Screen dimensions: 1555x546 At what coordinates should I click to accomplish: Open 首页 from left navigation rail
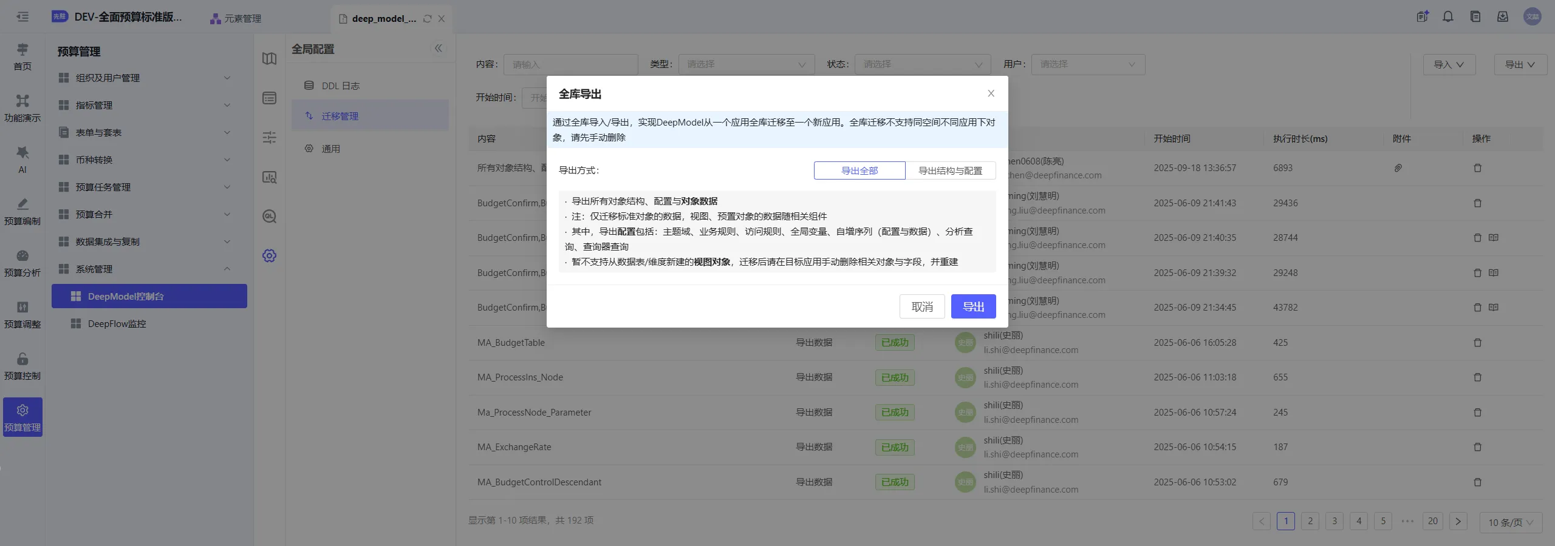22,56
